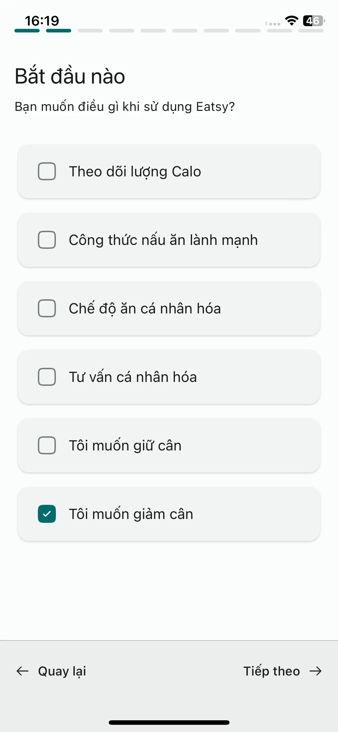The height and width of the screenshot is (732, 338).
Task: Check the Công thức nấu ăn lành mạnh box
Action: 47,240
